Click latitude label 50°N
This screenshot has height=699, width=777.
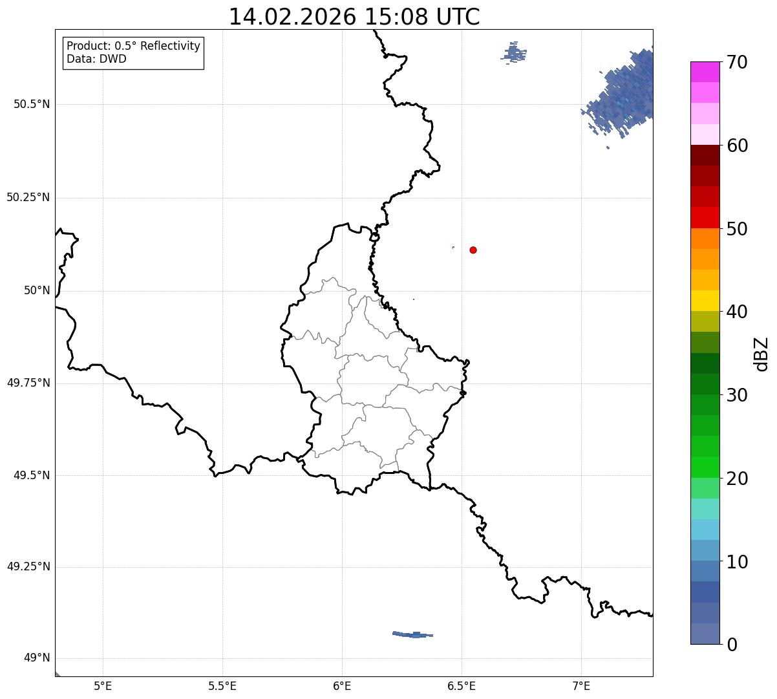pos(37,291)
